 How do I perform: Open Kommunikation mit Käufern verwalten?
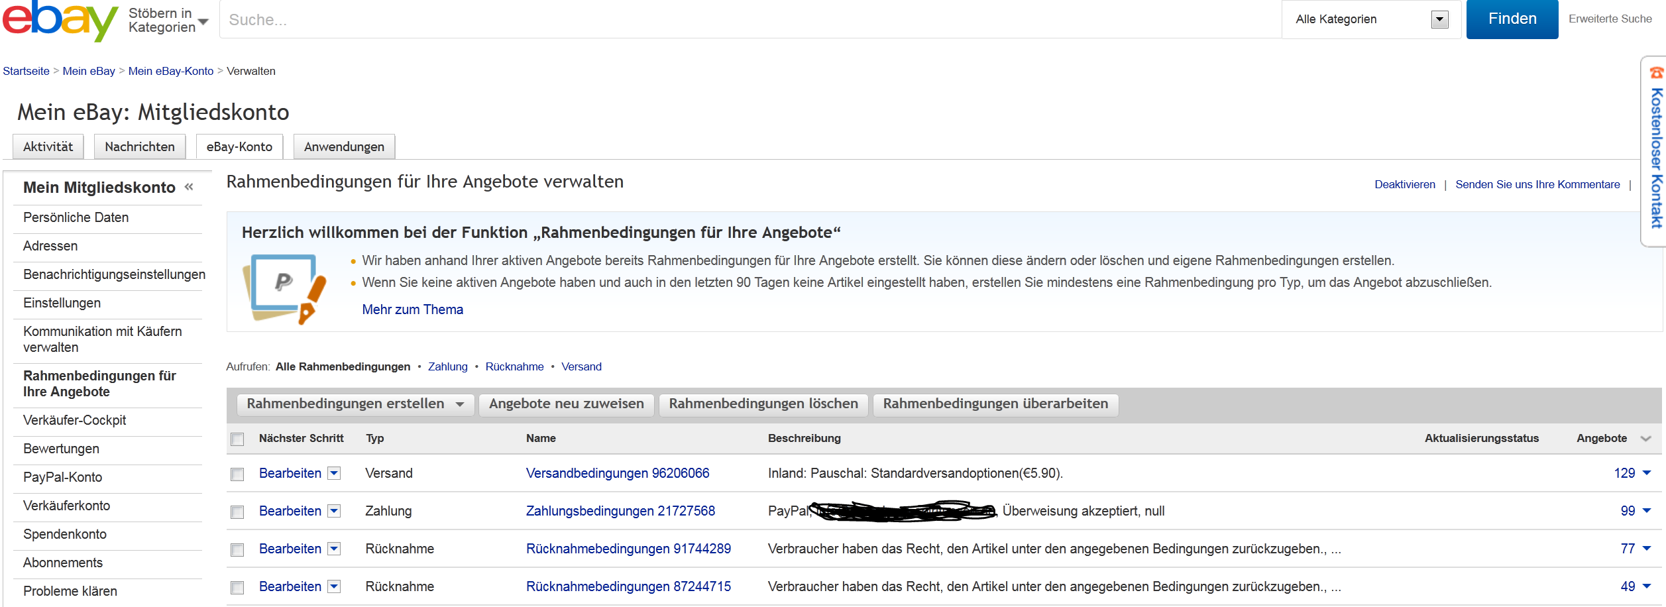point(103,339)
